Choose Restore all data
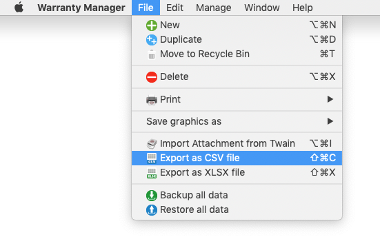This screenshot has height=248, width=380. [x=237, y=209]
